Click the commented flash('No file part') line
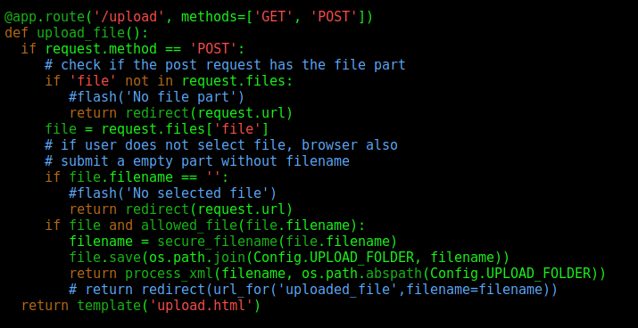Image resolution: width=638 pixels, height=328 pixels. click(157, 97)
